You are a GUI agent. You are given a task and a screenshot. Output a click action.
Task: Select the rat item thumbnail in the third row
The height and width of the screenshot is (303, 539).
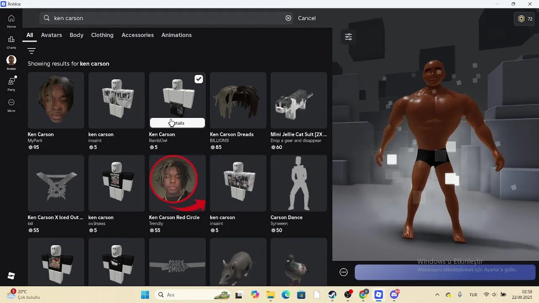238,262
